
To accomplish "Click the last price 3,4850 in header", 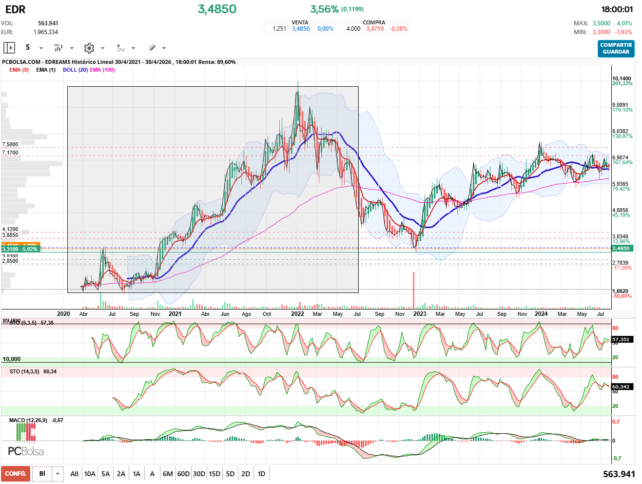I will 217,9.
